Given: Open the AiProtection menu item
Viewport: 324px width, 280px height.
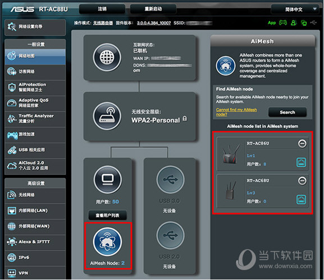Looking at the screenshot, I should click(35, 87).
